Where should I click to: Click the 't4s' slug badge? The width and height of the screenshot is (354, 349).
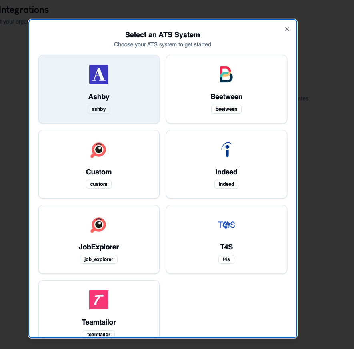coord(226,259)
